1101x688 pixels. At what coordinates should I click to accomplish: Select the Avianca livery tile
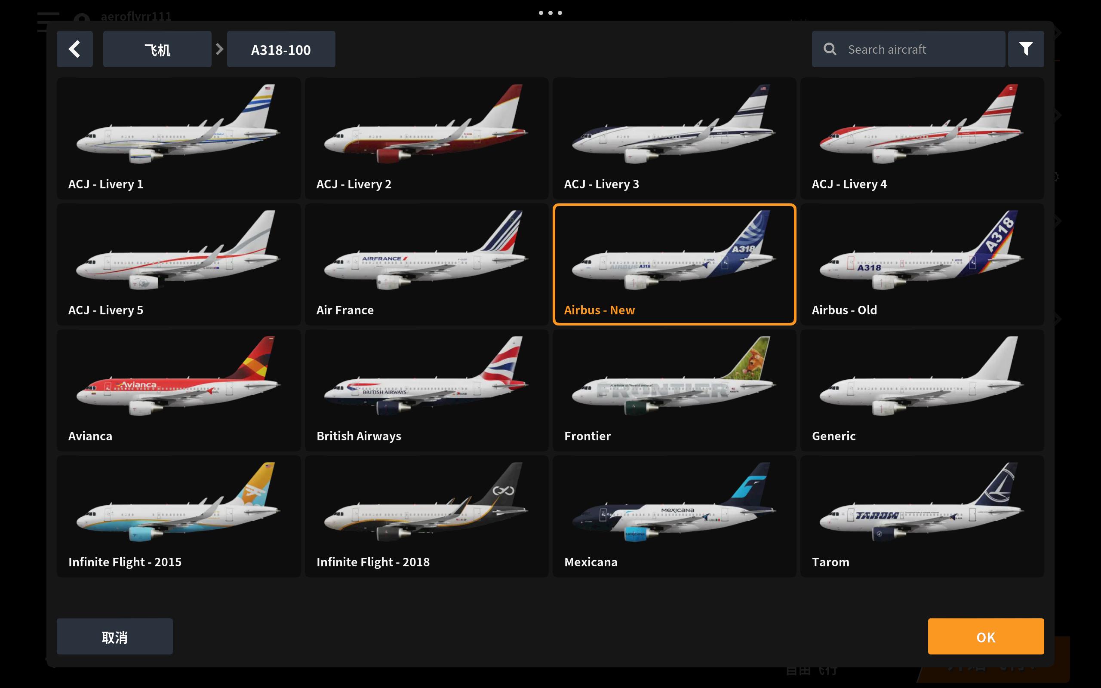point(178,390)
